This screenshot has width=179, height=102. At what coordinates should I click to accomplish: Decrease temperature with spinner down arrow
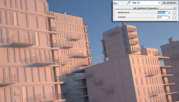tap(169, 14)
